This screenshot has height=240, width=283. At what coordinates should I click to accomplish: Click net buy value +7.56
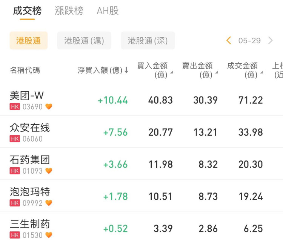pos(115,132)
